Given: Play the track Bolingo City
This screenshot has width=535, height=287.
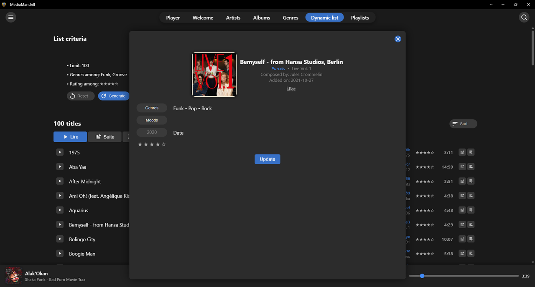Looking at the screenshot, I should tap(60, 239).
